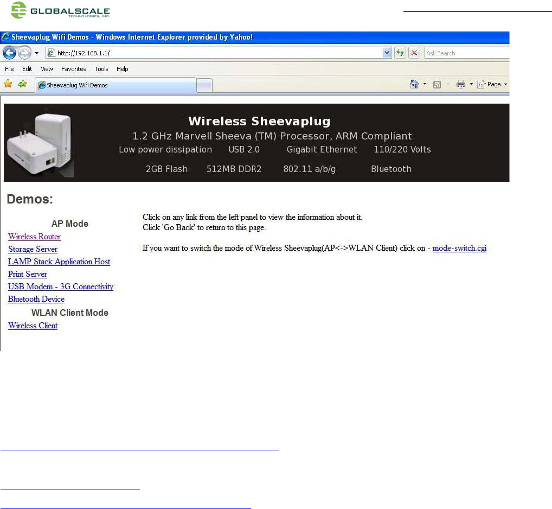Image resolution: width=552 pixels, height=509 pixels.
Task: Click the page icon in the address bar
Action: click(x=51, y=53)
